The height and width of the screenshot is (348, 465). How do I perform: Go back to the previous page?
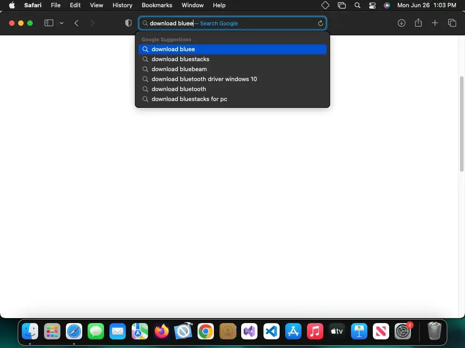click(76, 23)
